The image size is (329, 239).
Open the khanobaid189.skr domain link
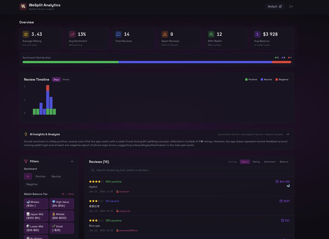tap(127, 230)
